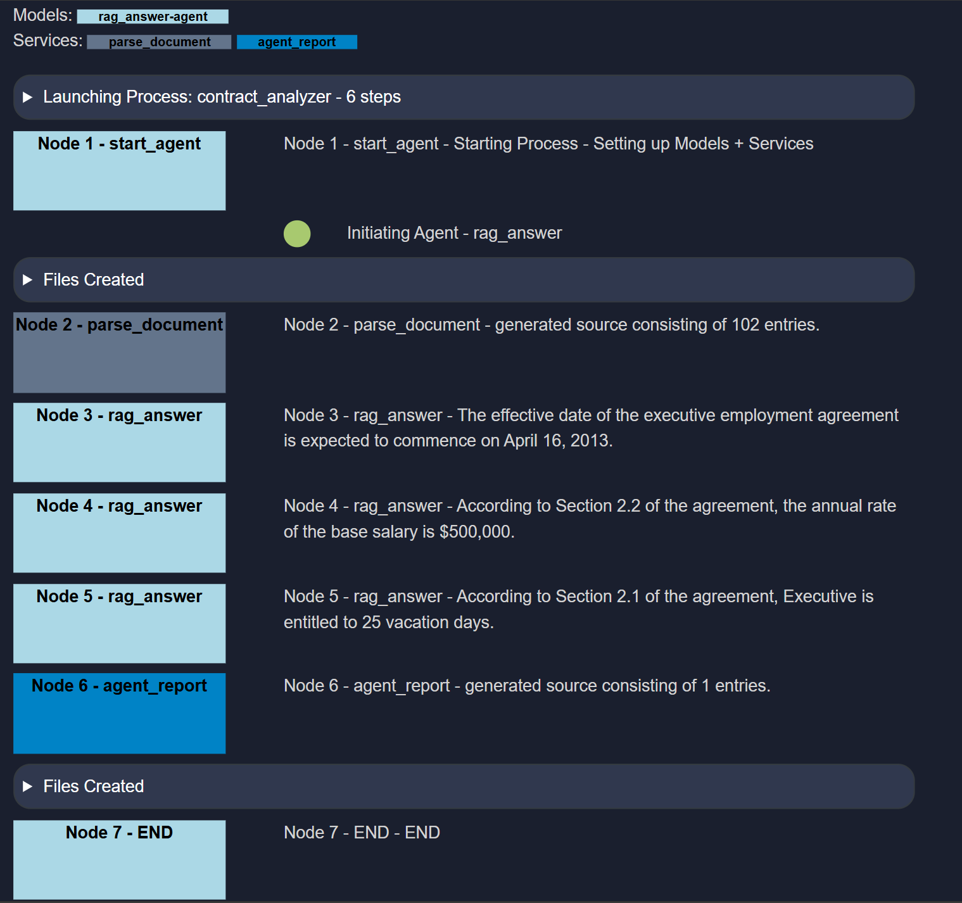Click the Node 1 start_agent box
This screenshot has height=903, width=962.
point(119,170)
